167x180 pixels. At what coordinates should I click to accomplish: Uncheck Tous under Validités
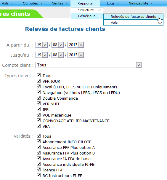pos(38,136)
